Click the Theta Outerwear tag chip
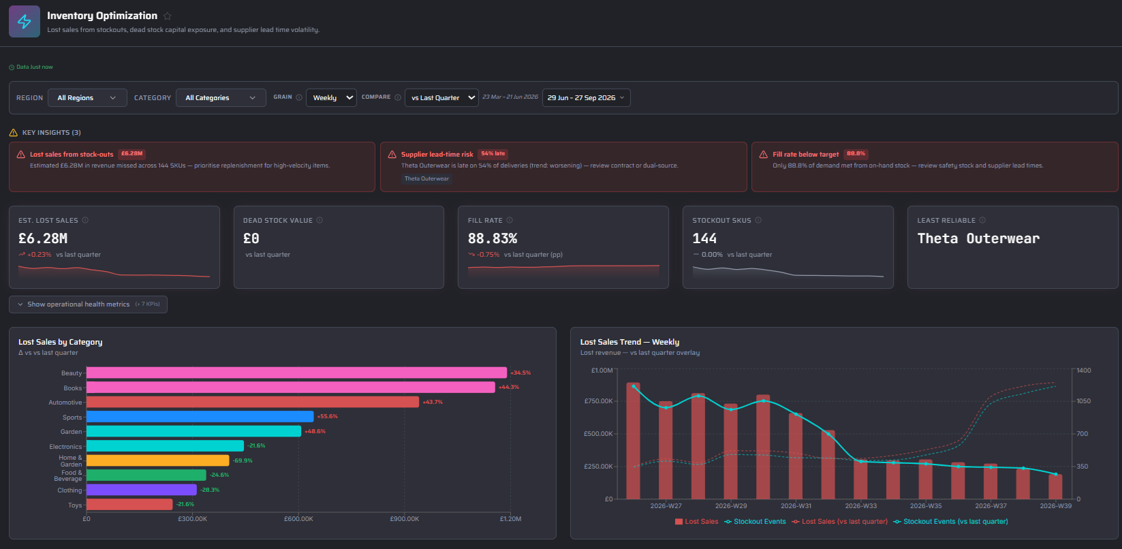The width and height of the screenshot is (1122, 549). click(x=426, y=179)
